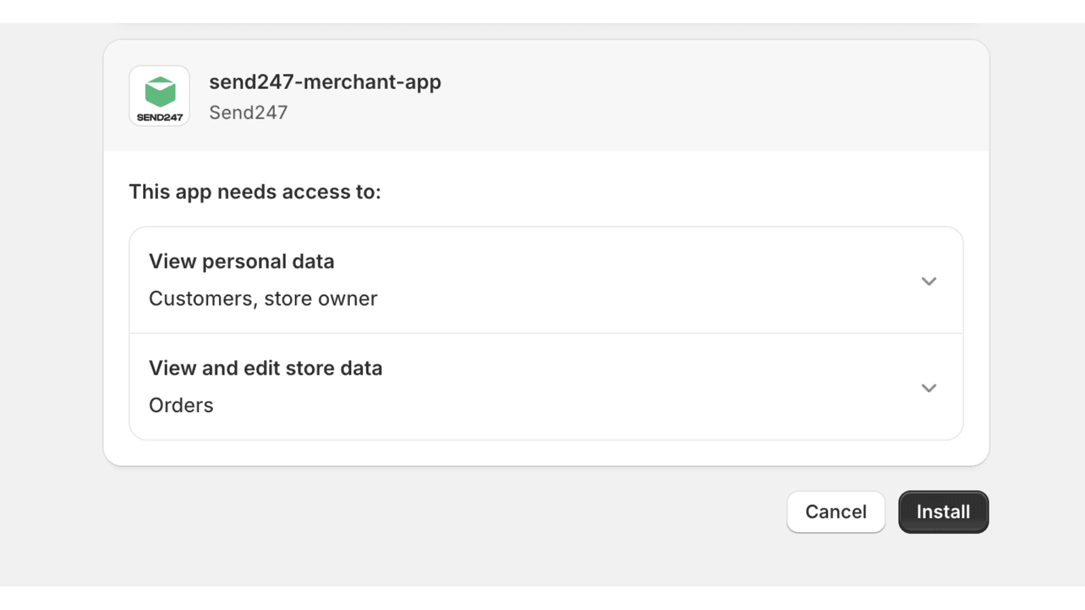Click the Customers, store owner description
Image resolution: width=1085 pixels, height=610 pixels.
pyautogui.click(x=263, y=298)
